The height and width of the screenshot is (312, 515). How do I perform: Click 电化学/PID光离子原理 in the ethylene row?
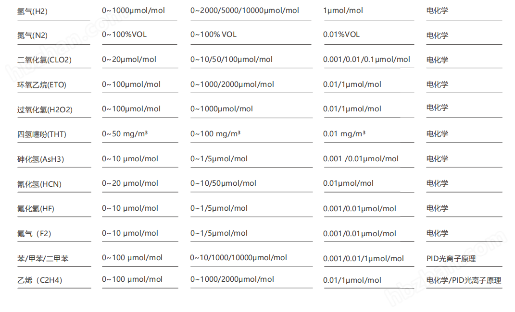click(x=464, y=280)
